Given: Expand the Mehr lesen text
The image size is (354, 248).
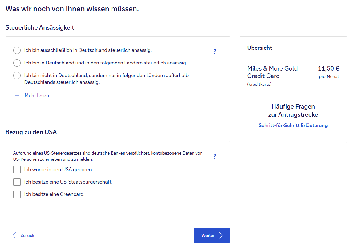Looking at the screenshot, I should [37, 96].
